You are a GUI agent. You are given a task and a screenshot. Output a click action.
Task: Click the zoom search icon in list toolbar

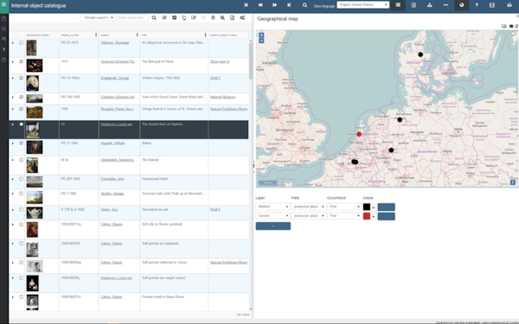coord(223,17)
